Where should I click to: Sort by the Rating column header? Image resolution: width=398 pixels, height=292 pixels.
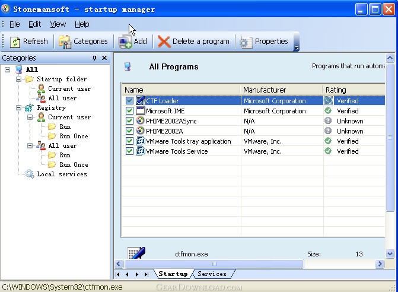click(x=354, y=90)
